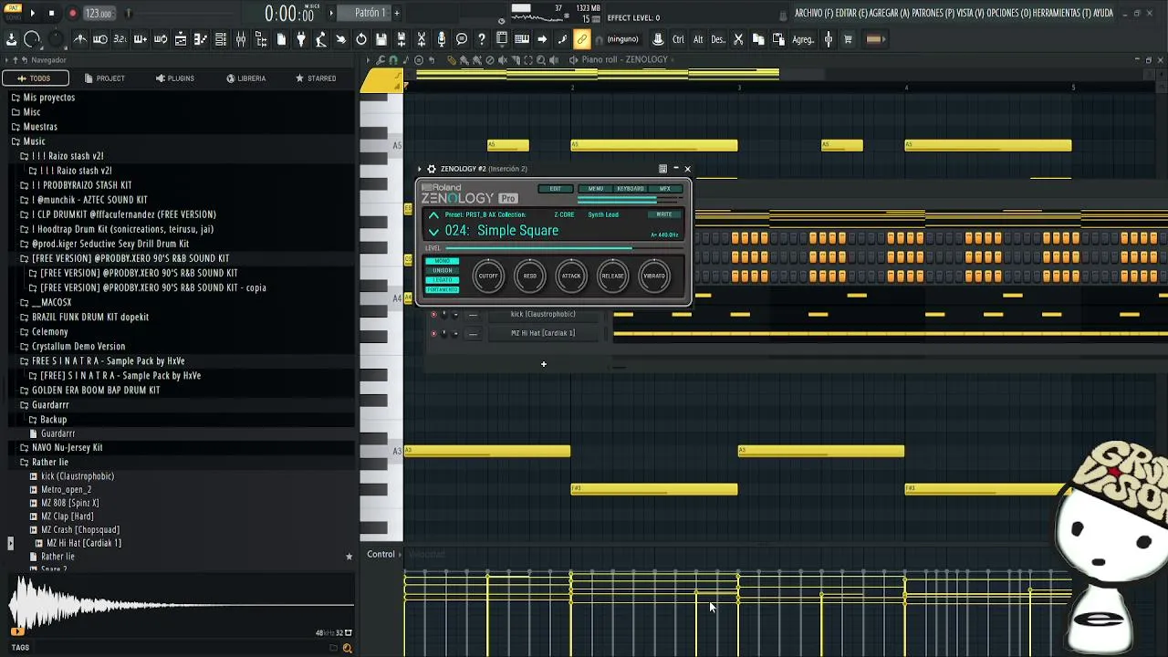Click the scissors cut icon in top toolbar
1168x657 pixels.
click(x=738, y=39)
